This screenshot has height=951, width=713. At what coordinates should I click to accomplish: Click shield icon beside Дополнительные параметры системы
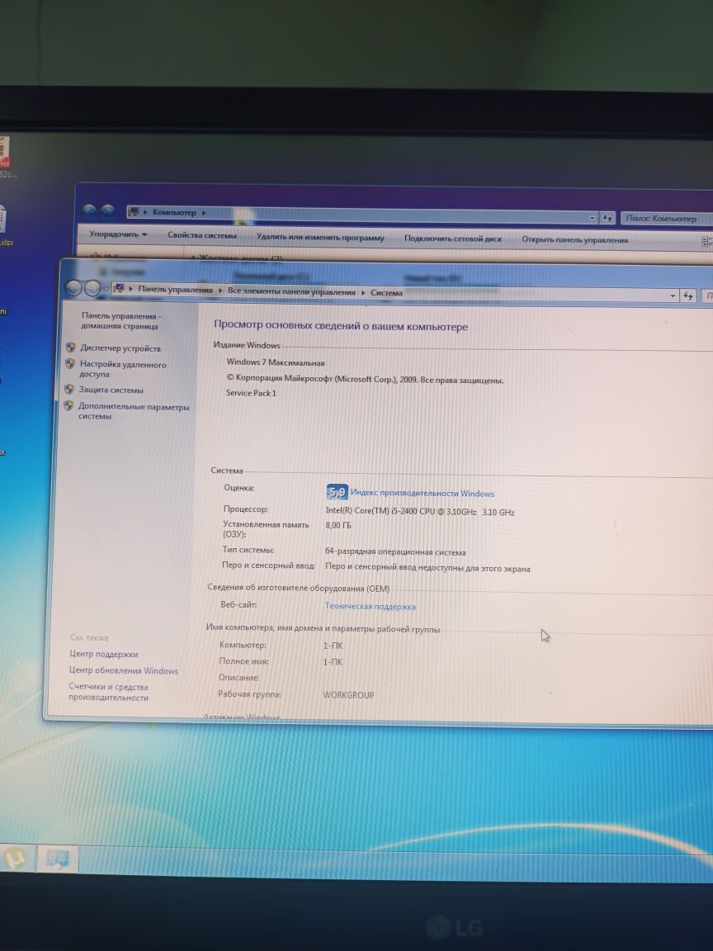(x=68, y=406)
